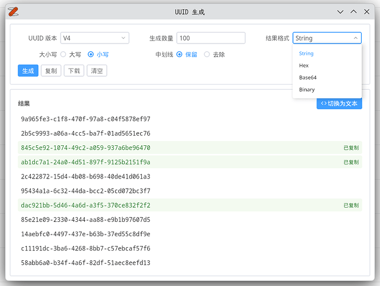This screenshot has height=286, width=380.
Task: Close the 结果格式 String combo box
Action: click(327, 38)
